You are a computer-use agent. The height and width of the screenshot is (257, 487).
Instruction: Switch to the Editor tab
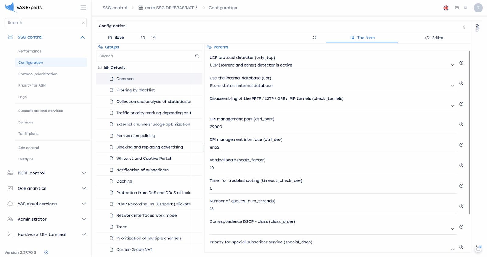[434, 38]
